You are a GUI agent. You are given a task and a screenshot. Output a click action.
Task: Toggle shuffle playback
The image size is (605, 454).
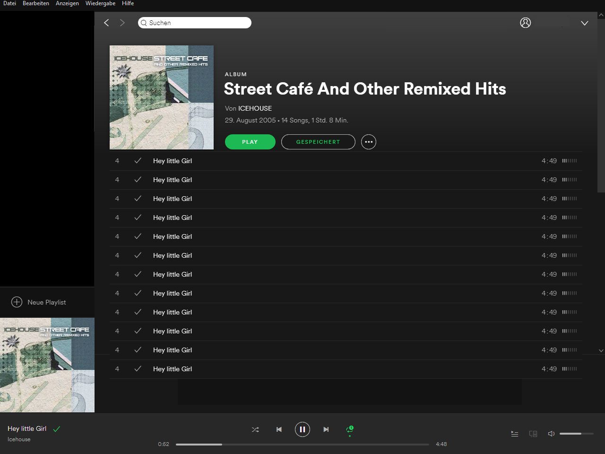click(255, 429)
